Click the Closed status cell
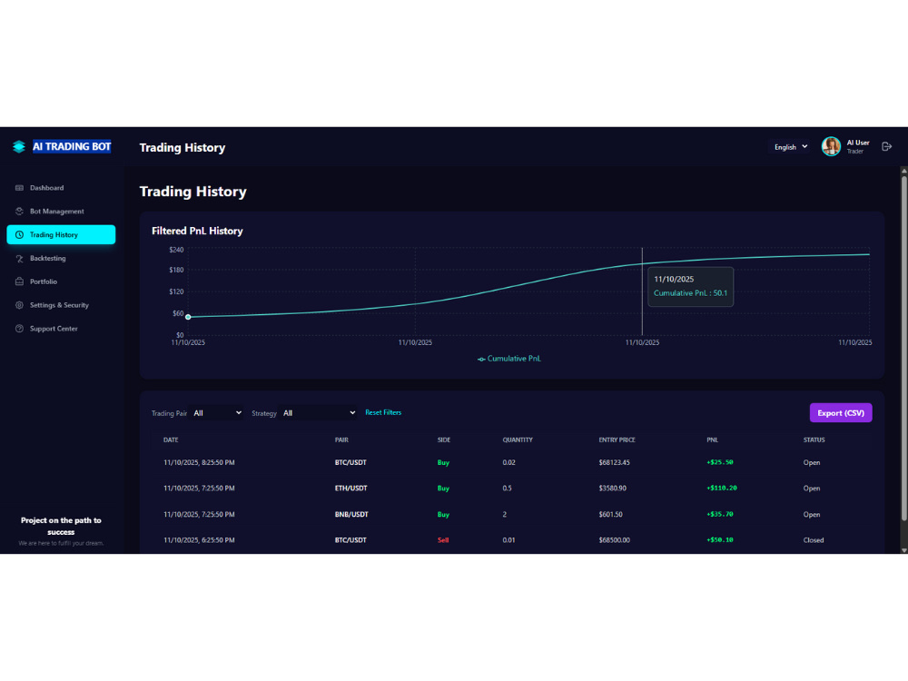 pyautogui.click(x=813, y=540)
